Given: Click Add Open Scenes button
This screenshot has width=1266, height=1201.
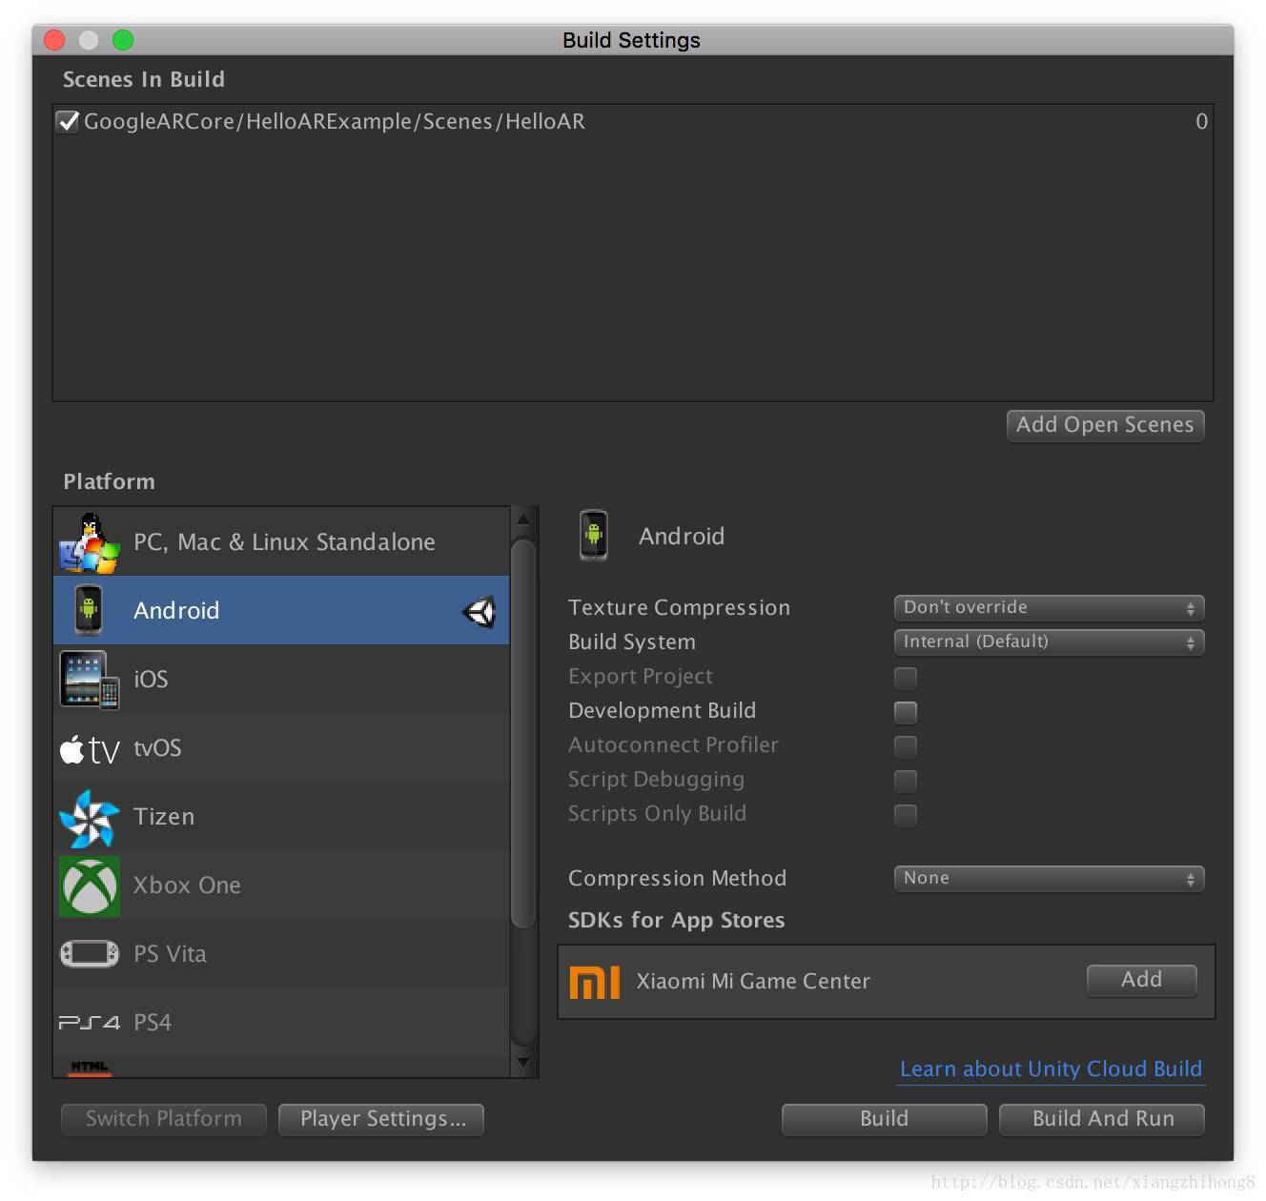Looking at the screenshot, I should pyautogui.click(x=1106, y=425).
